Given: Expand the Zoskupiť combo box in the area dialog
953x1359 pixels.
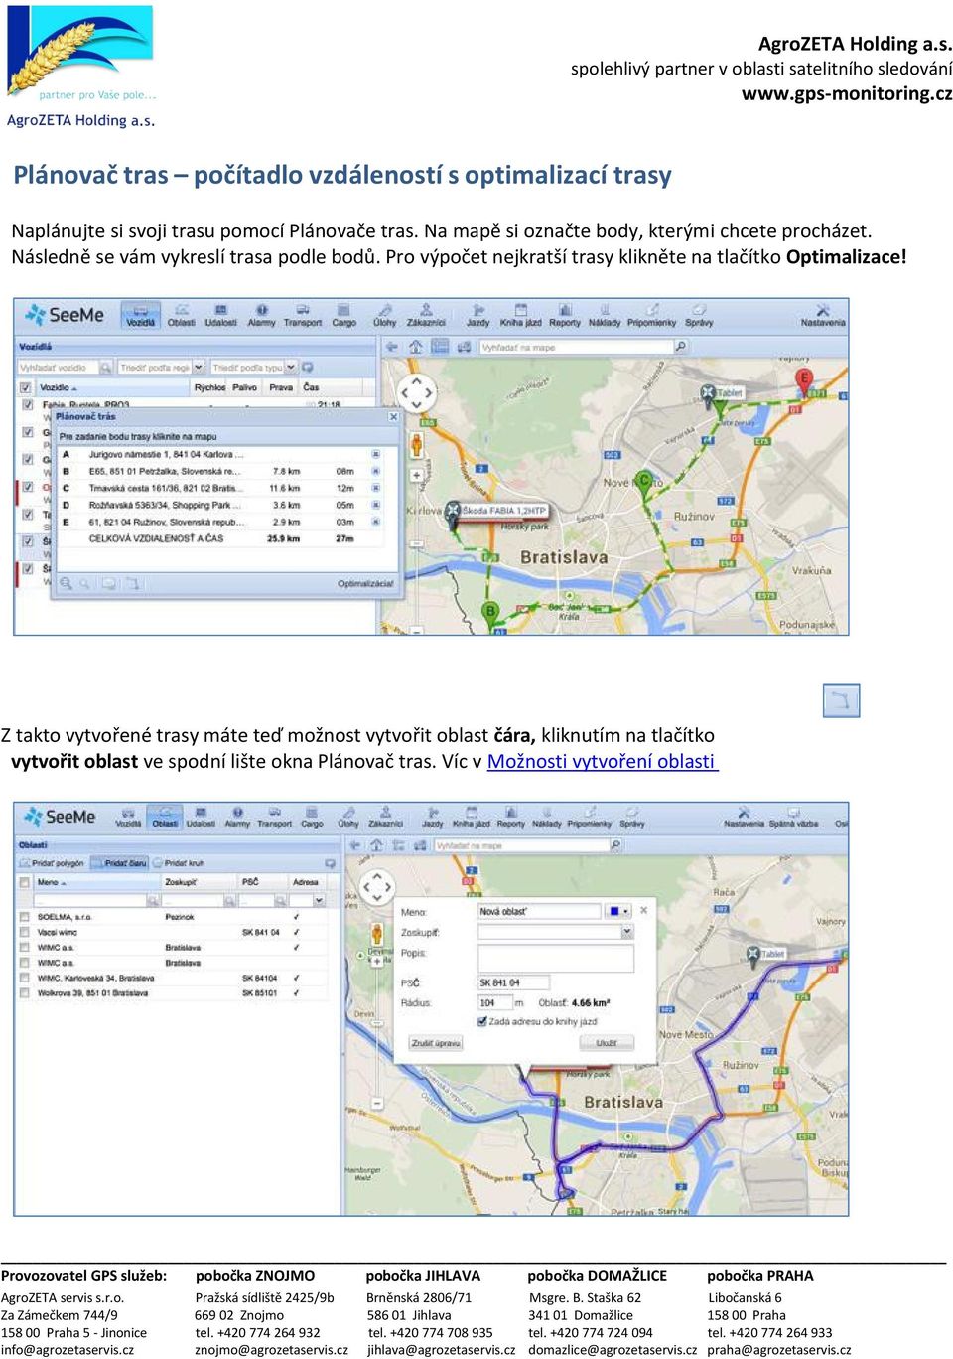Looking at the screenshot, I should 626,932.
